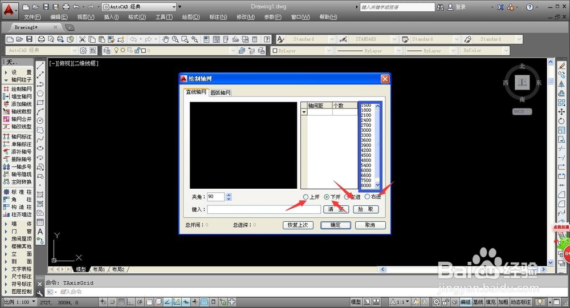Open the 绘图(D) menu
The width and height of the screenshot is (570, 308).
(191, 17)
